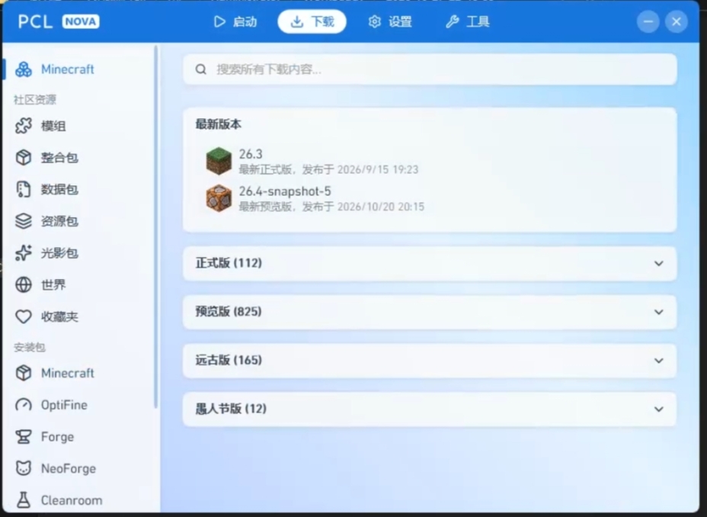Open 数据包 data pack icon
The width and height of the screenshot is (707, 517).
pyautogui.click(x=24, y=189)
